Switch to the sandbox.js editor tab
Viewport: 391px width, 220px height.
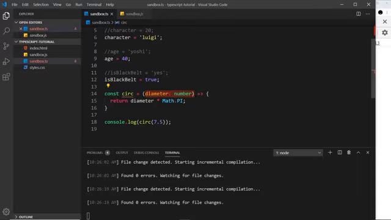[134, 14]
